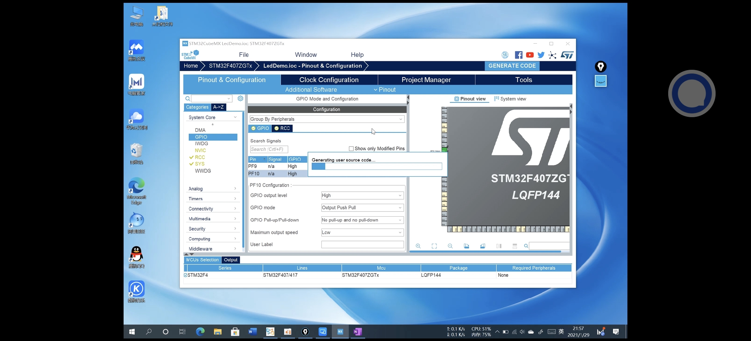
Task: Open the Recycle Bin desktop icon
Action: coord(137,154)
